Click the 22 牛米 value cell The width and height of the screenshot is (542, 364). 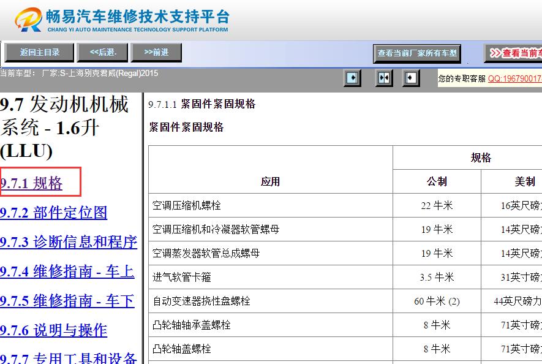tap(437, 205)
